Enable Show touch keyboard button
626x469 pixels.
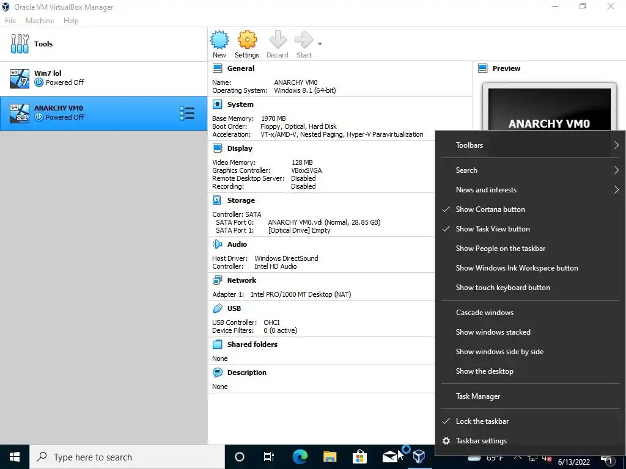tap(530, 288)
